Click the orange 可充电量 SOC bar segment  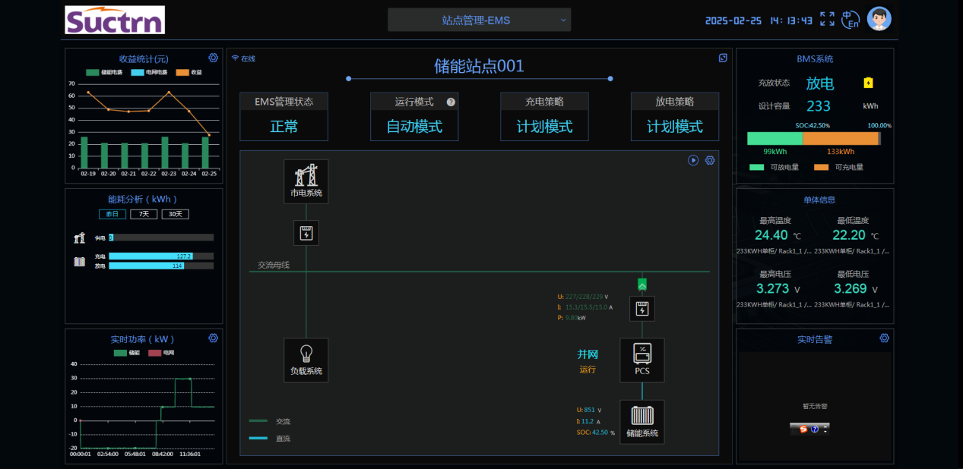coord(841,138)
